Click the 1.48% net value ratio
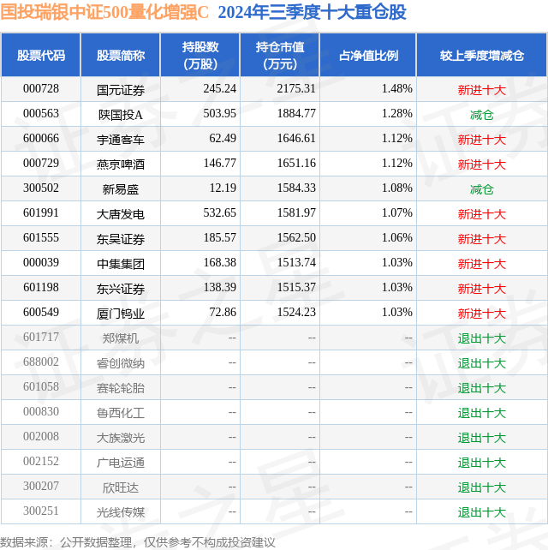Screen dimensions: 548x550 coord(397,89)
